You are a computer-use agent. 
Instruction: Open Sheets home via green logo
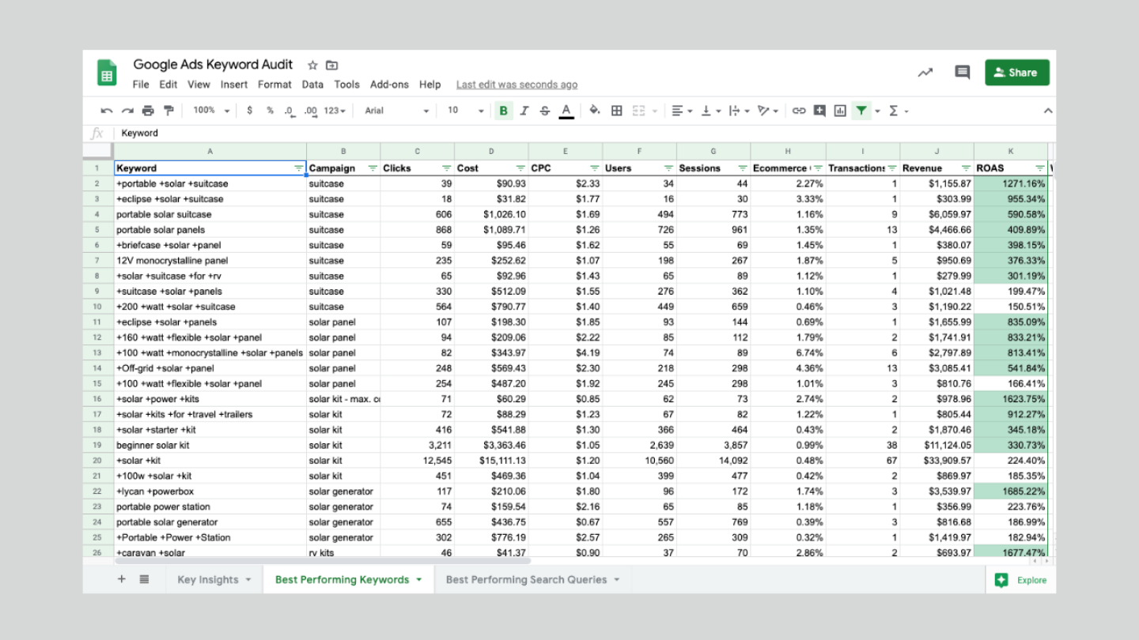(107, 73)
